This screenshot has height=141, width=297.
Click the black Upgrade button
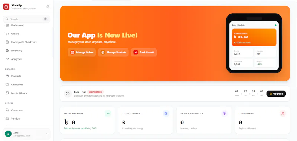[x=276, y=94]
